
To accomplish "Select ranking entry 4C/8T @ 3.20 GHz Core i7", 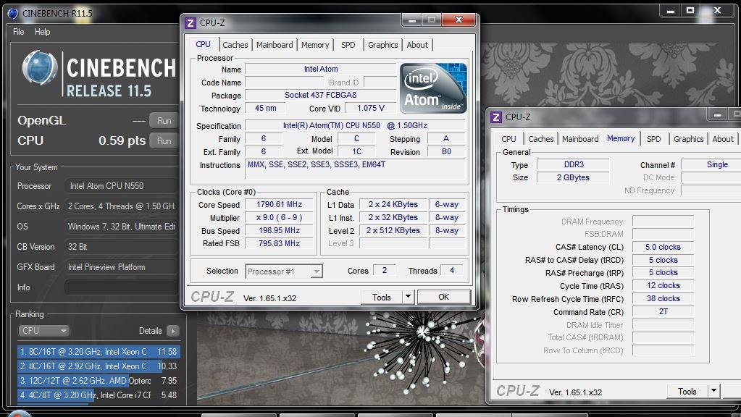I will 99,395.
